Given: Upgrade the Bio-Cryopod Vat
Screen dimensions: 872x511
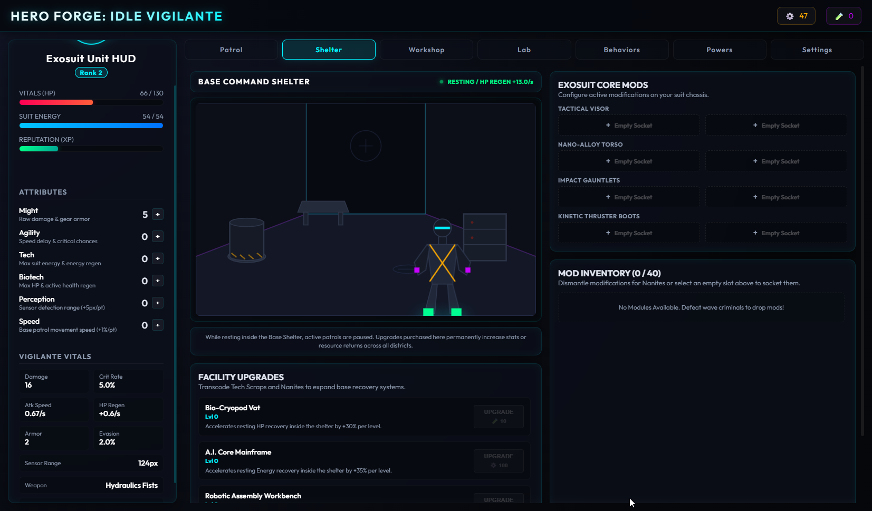Looking at the screenshot, I should point(499,416).
